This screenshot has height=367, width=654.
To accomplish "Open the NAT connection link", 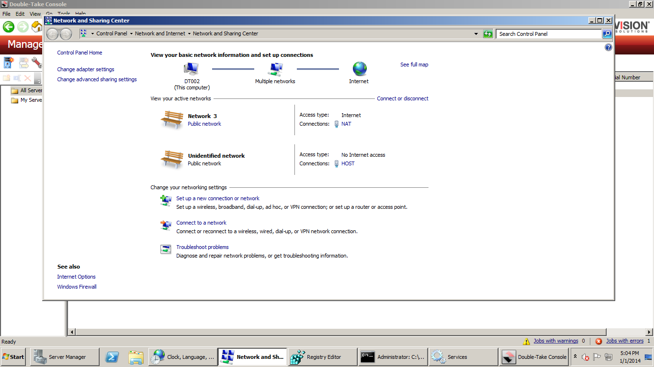I will click(346, 124).
